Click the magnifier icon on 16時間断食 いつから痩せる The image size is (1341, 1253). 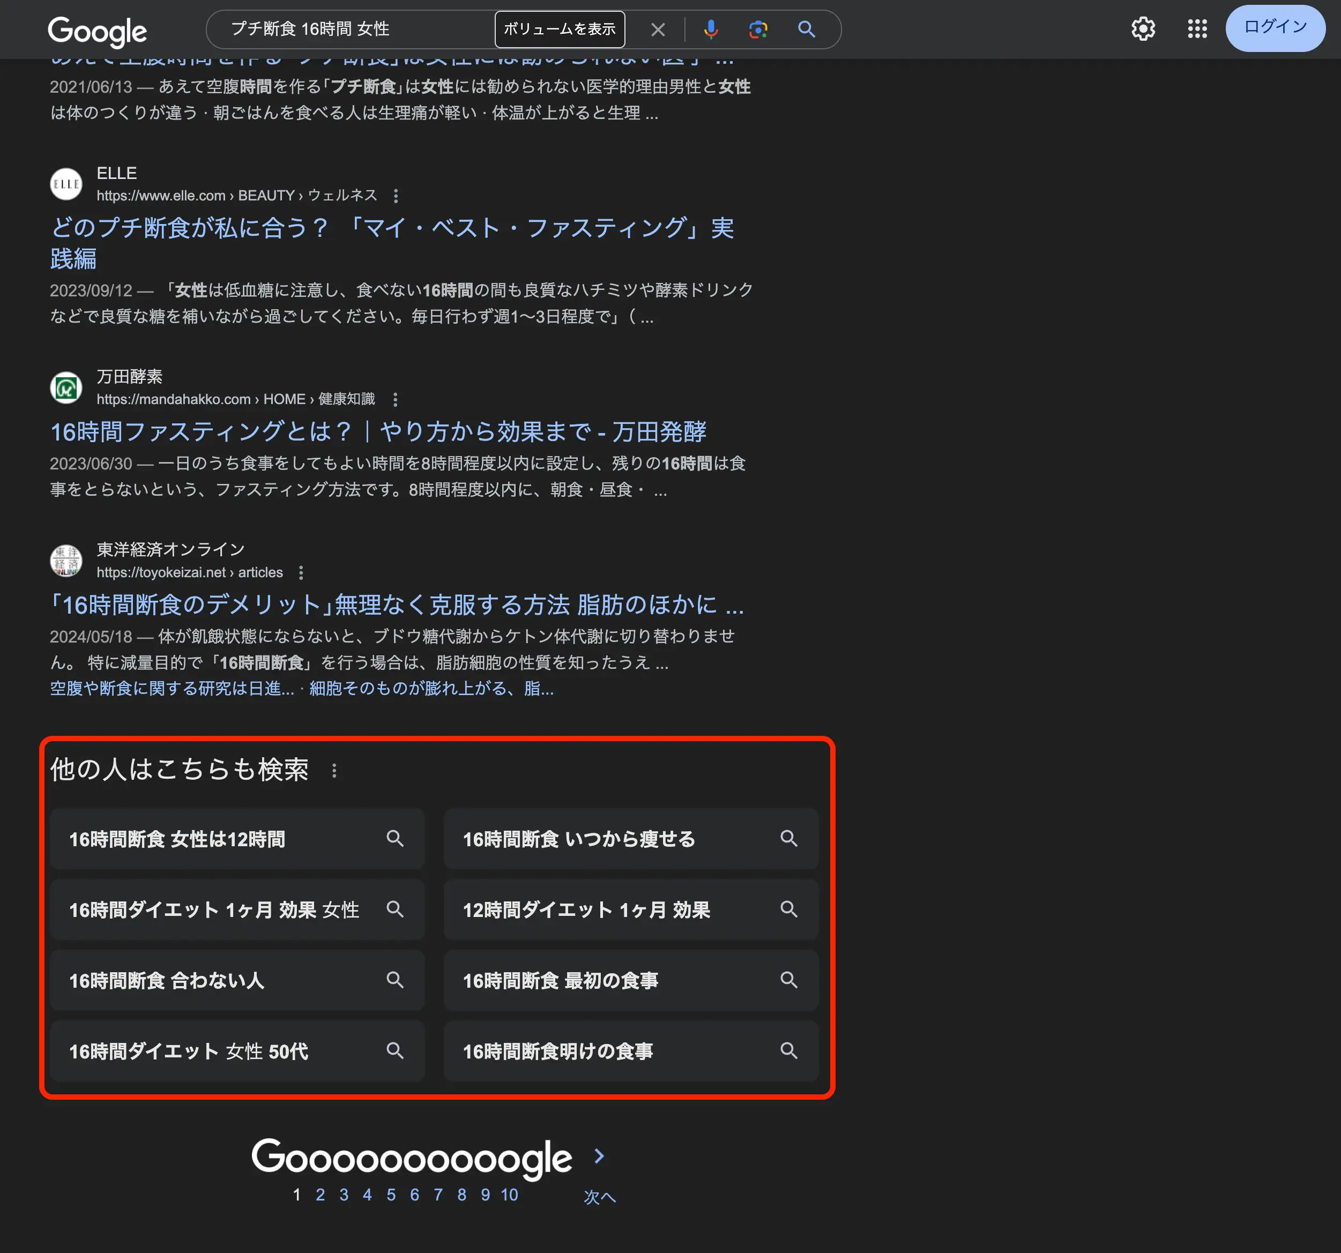pos(789,839)
